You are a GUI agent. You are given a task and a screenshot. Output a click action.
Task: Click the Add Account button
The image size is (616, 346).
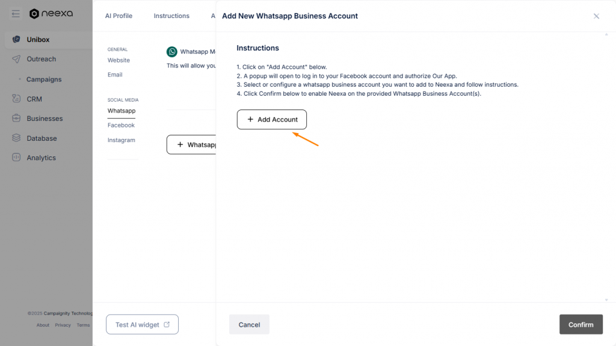pos(272,120)
